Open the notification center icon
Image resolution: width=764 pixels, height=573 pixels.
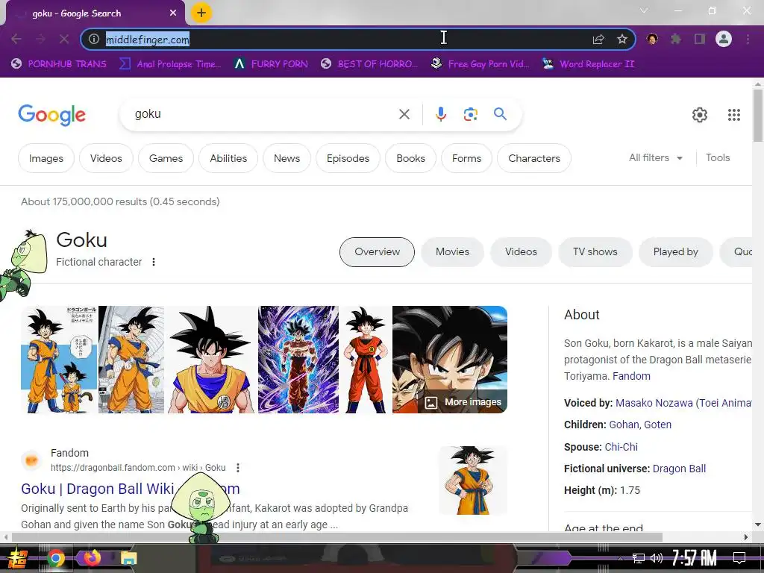click(739, 558)
